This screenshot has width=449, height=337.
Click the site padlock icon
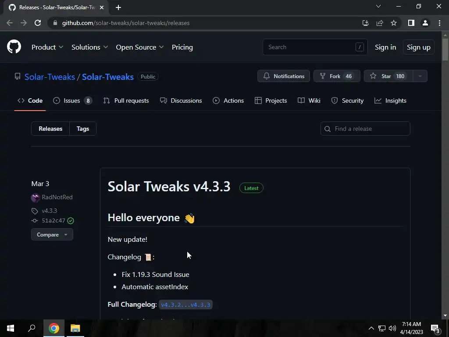click(55, 23)
